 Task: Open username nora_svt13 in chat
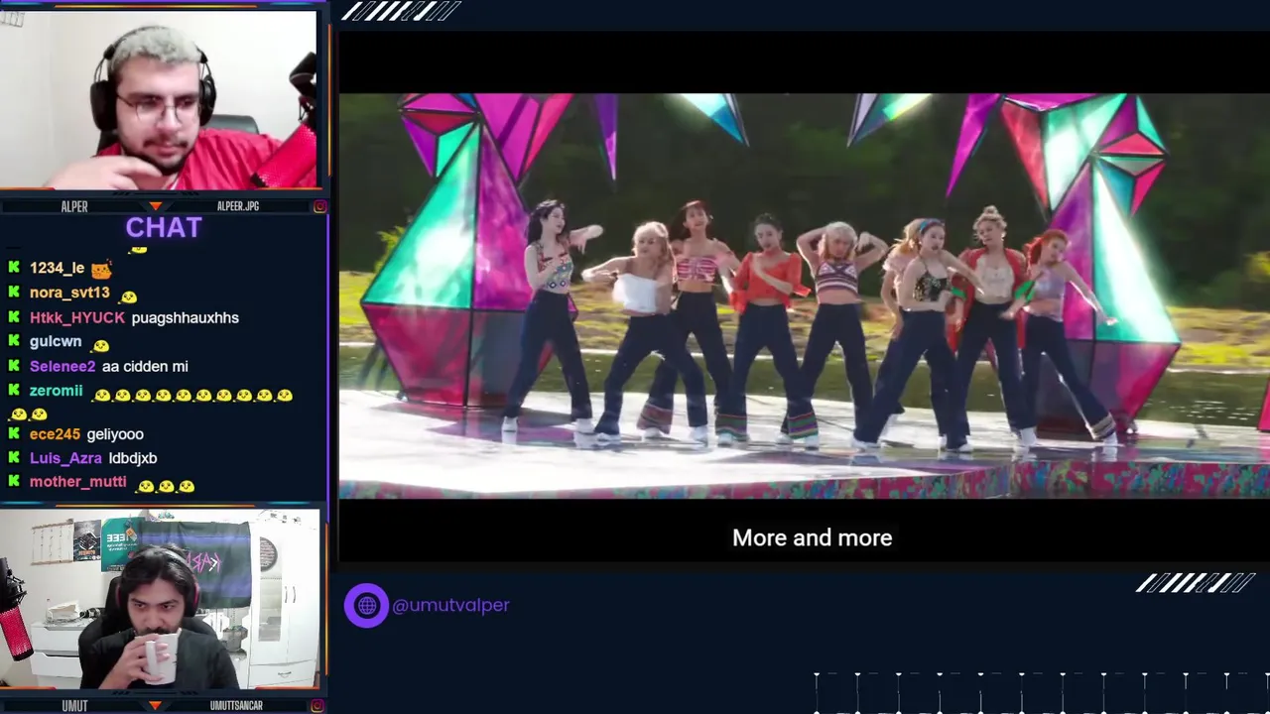[x=69, y=293]
